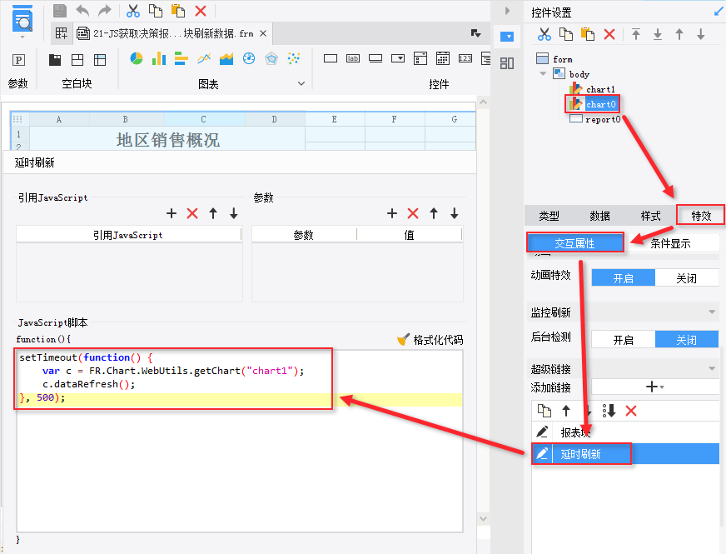
Task: Click scroll down arrow of dialog scrollbar
Action: click(x=483, y=519)
